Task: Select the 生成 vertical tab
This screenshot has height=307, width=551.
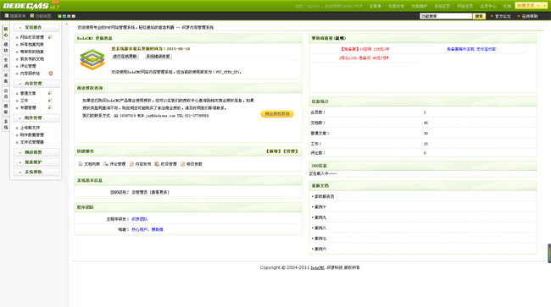Action: [x=6, y=63]
